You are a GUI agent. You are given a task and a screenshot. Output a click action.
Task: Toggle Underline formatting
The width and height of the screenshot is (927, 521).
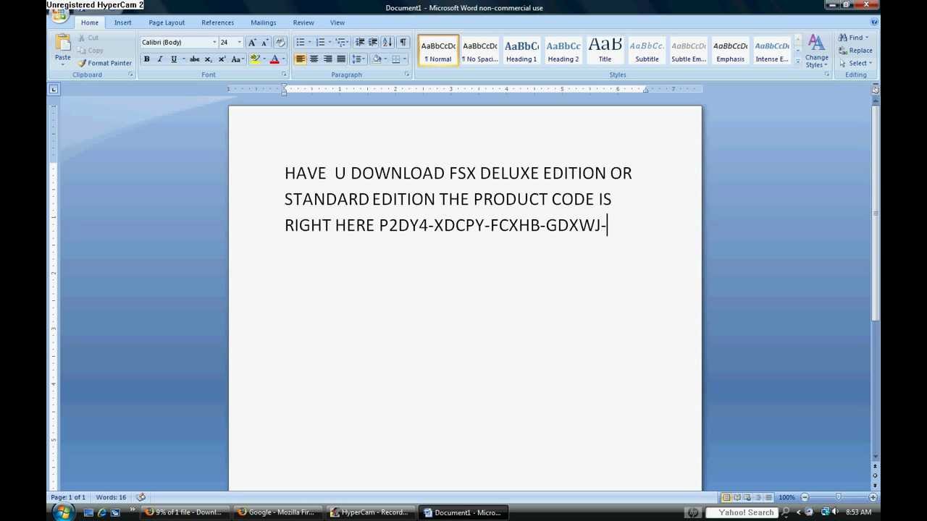tap(174, 59)
